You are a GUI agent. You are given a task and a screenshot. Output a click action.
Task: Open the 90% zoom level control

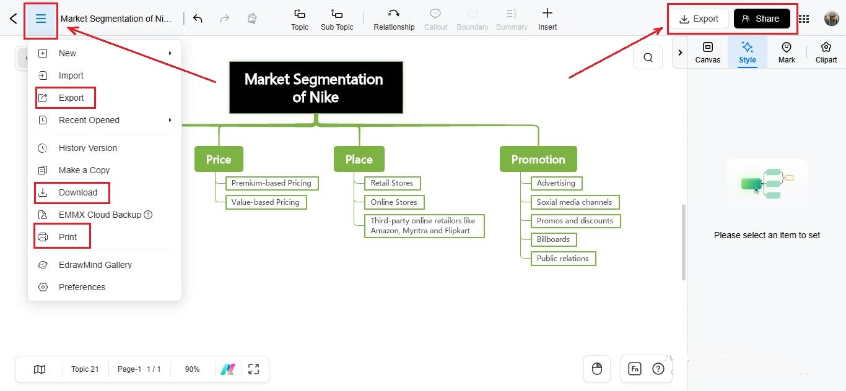(x=192, y=369)
